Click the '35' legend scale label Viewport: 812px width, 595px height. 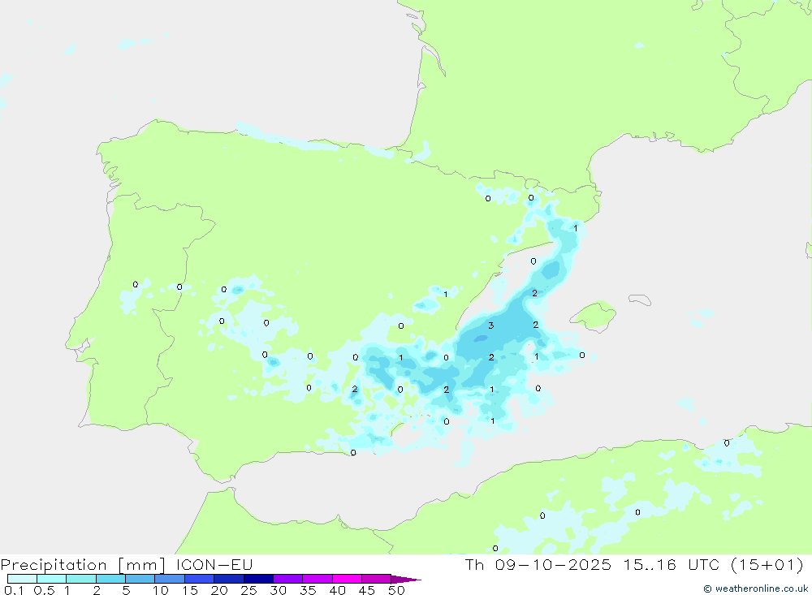tap(308, 590)
